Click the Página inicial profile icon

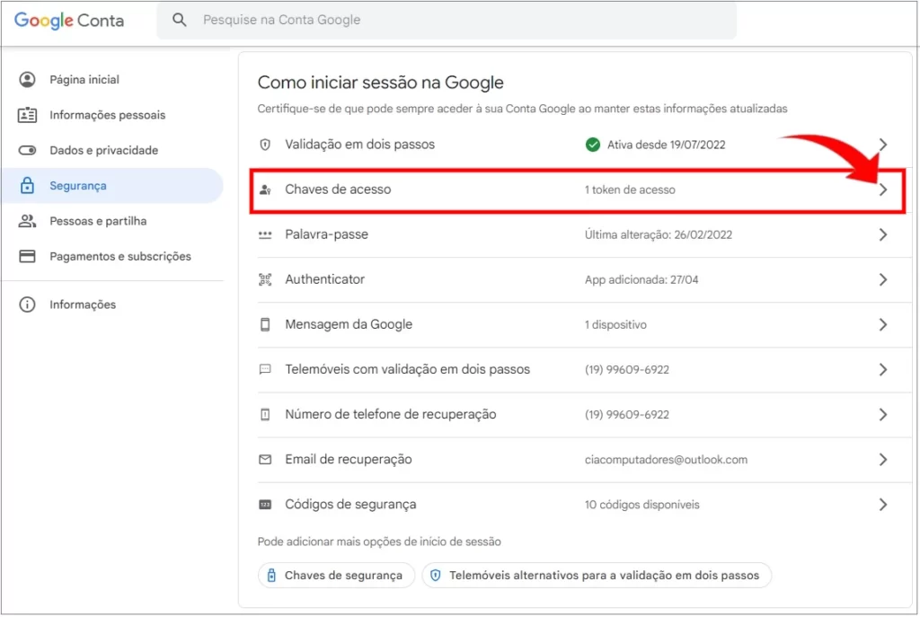point(27,79)
